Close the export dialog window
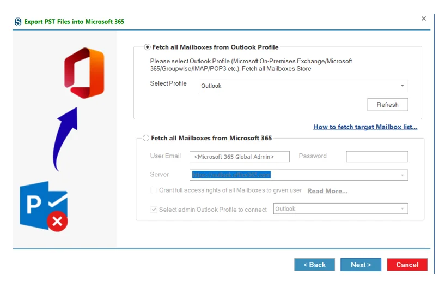The image size is (439, 281). pos(423,19)
